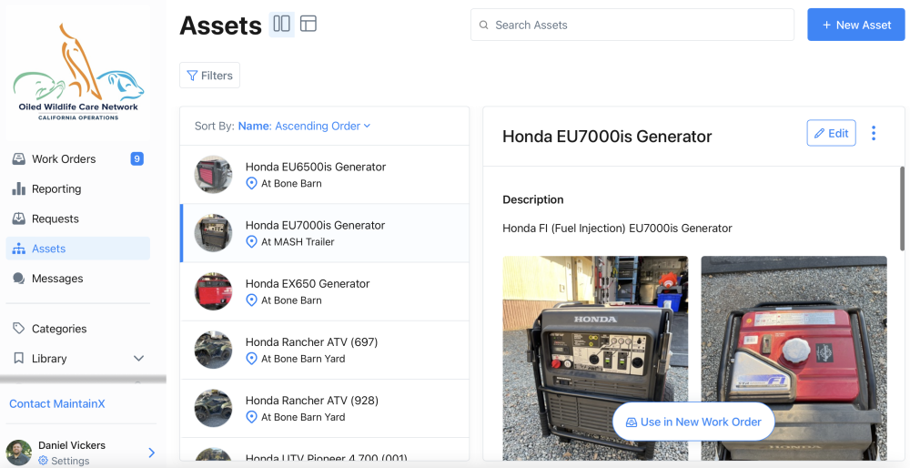Viewport: 910px width, 468px height.
Task: Click the Contact MaintainX link
Action: (x=56, y=403)
